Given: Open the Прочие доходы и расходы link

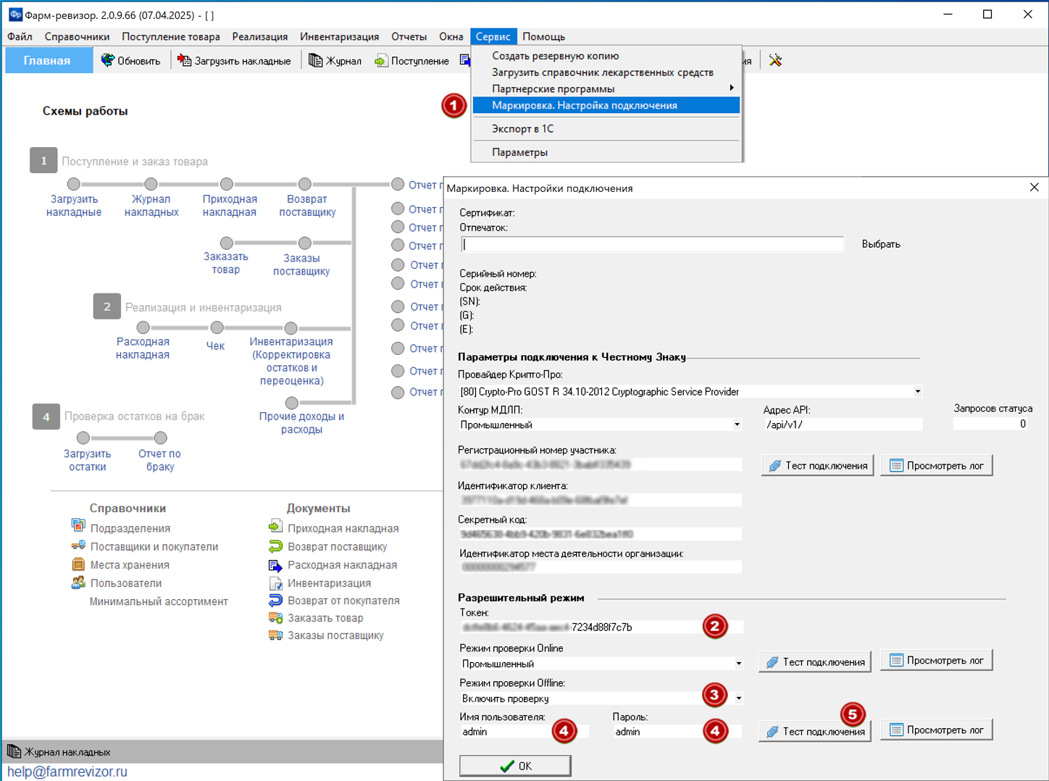Looking at the screenshot, I should point(301,422).
